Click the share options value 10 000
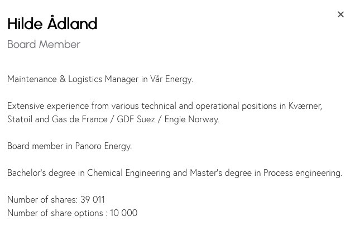Image resolution: width=355 pixels, height=235 pixels. (x=123, y=213)
